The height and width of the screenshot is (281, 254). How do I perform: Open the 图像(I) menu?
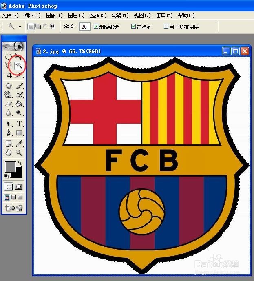pyautogui.click(x=54, y=15)
